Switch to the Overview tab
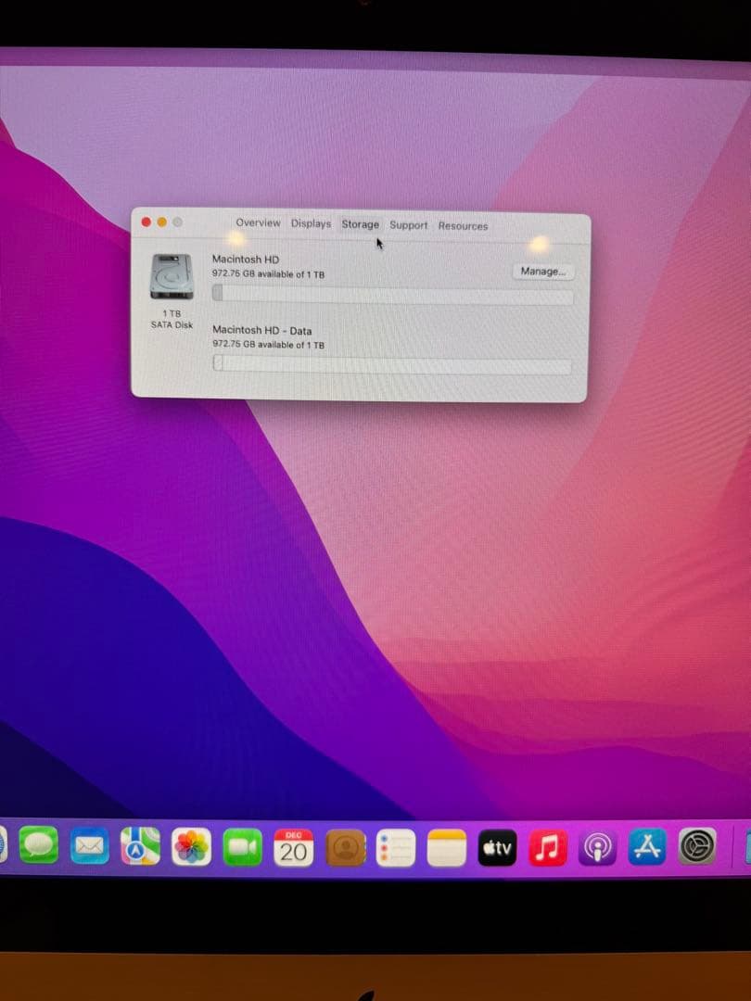751x1001 pixels. click(259, 223)
